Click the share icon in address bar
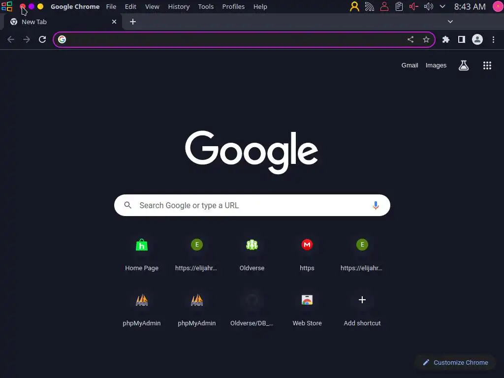This screenshot has height=378, width=504. pos(410,39)
